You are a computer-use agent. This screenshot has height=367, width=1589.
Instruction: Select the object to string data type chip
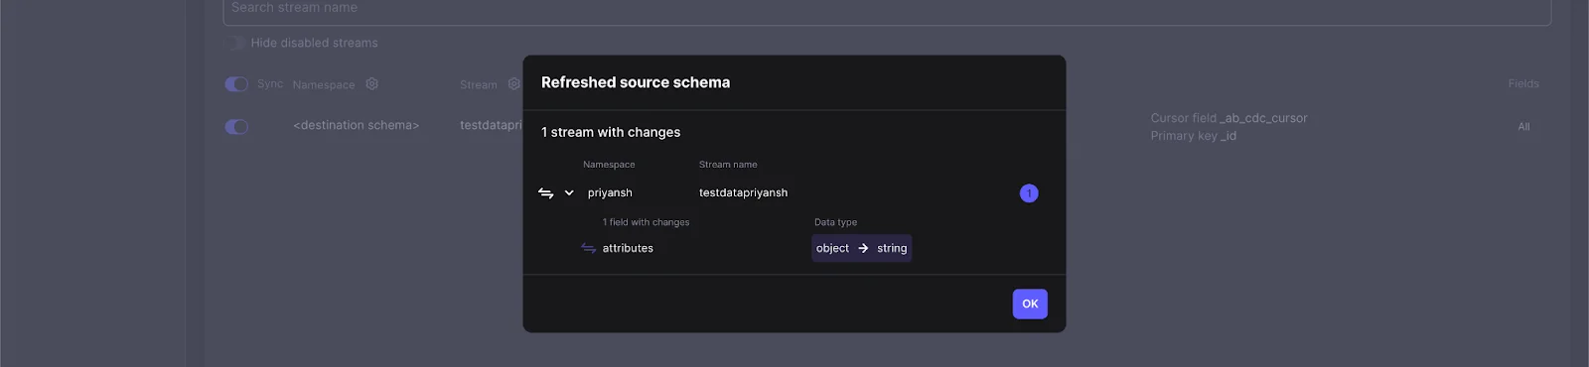pos(861,248)
